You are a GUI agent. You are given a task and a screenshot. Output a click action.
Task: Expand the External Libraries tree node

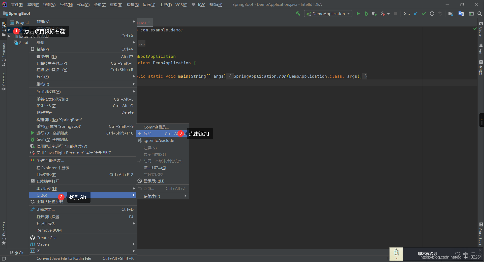tap(9, 36)
